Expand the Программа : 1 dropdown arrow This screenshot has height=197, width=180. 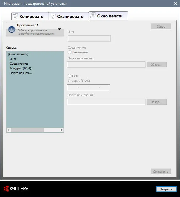[x=59, y=29]
